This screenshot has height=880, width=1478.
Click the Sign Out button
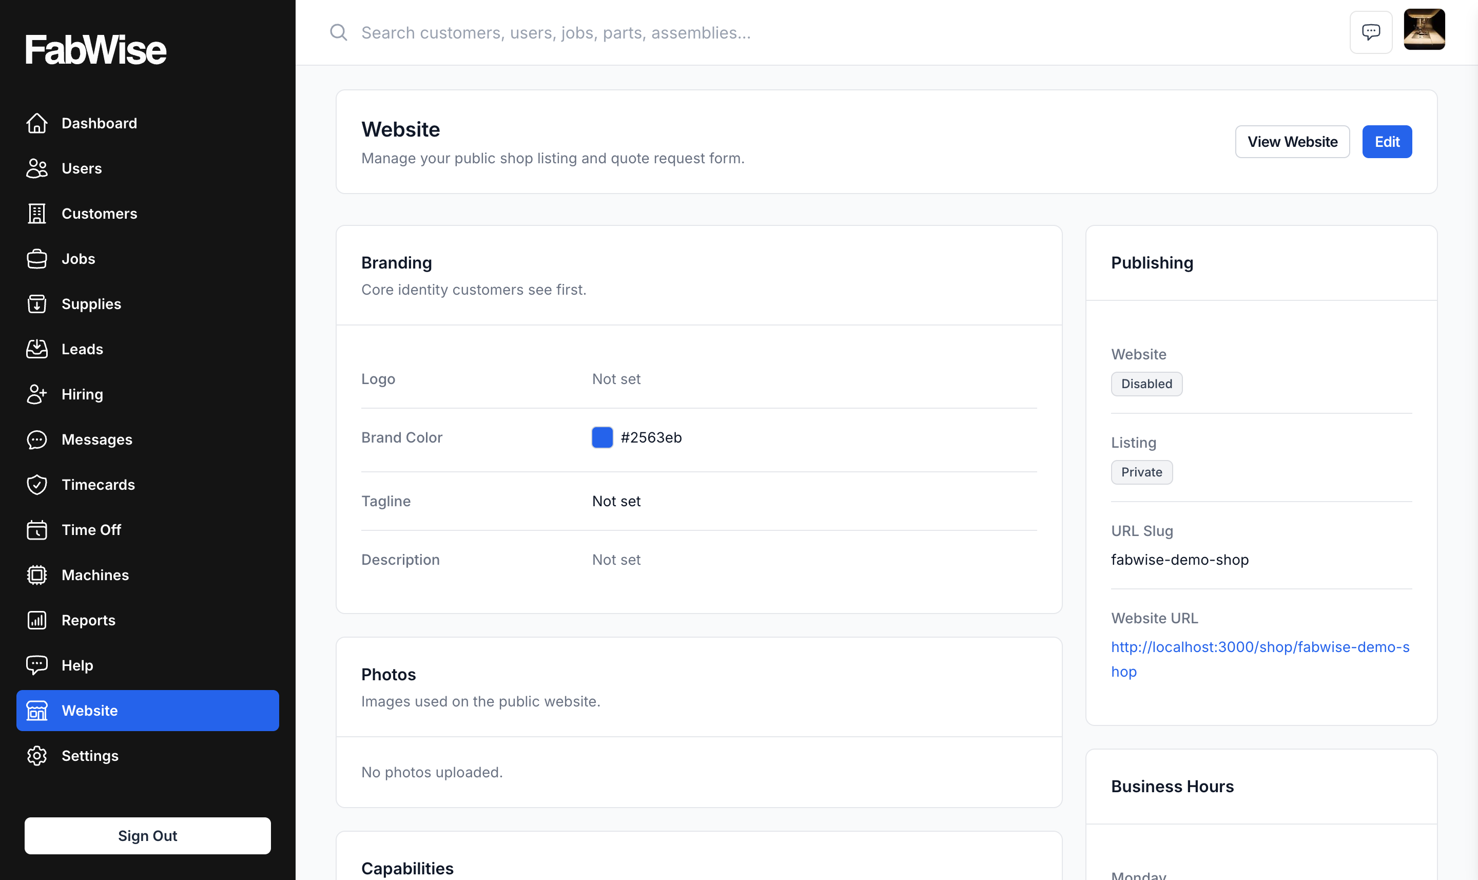[x=148, y=835]
